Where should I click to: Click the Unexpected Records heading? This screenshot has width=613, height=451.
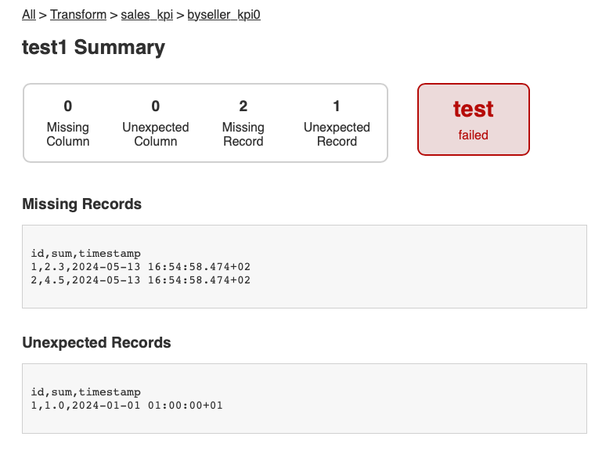click(x=96, y=343)
